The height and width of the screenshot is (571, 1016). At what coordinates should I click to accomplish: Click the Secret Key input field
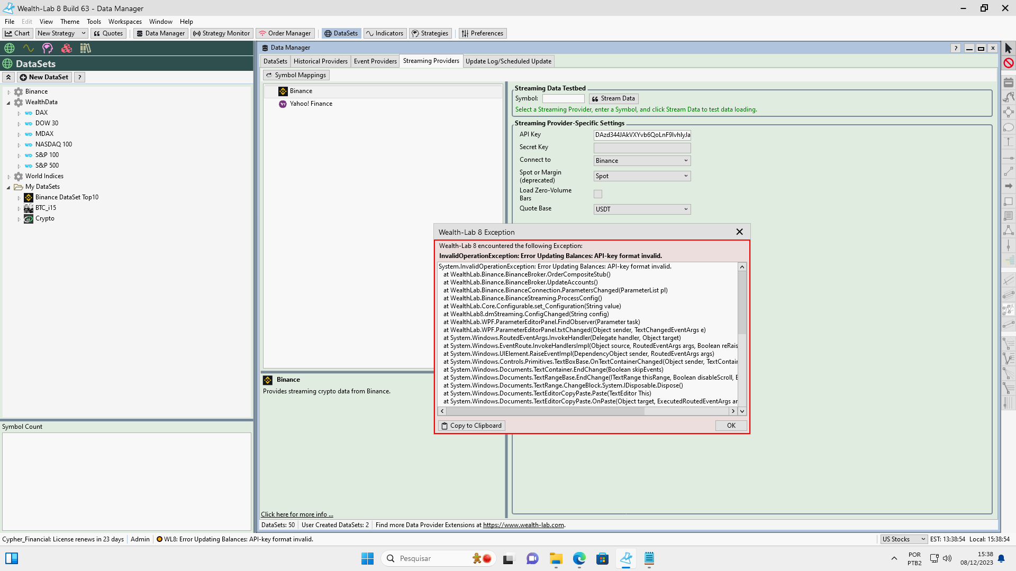pos(642,148)
